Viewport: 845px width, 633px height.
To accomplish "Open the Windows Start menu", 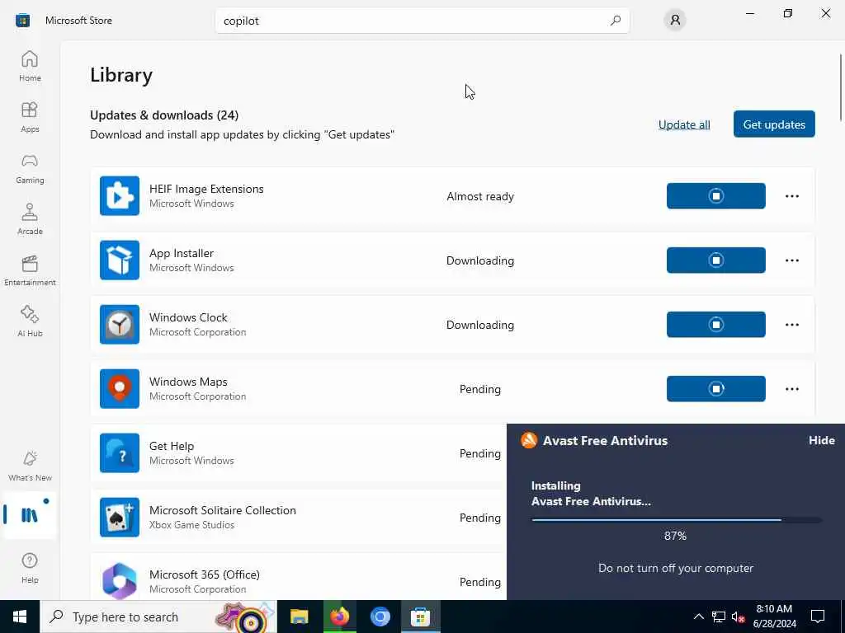I will tap(20, 617).
